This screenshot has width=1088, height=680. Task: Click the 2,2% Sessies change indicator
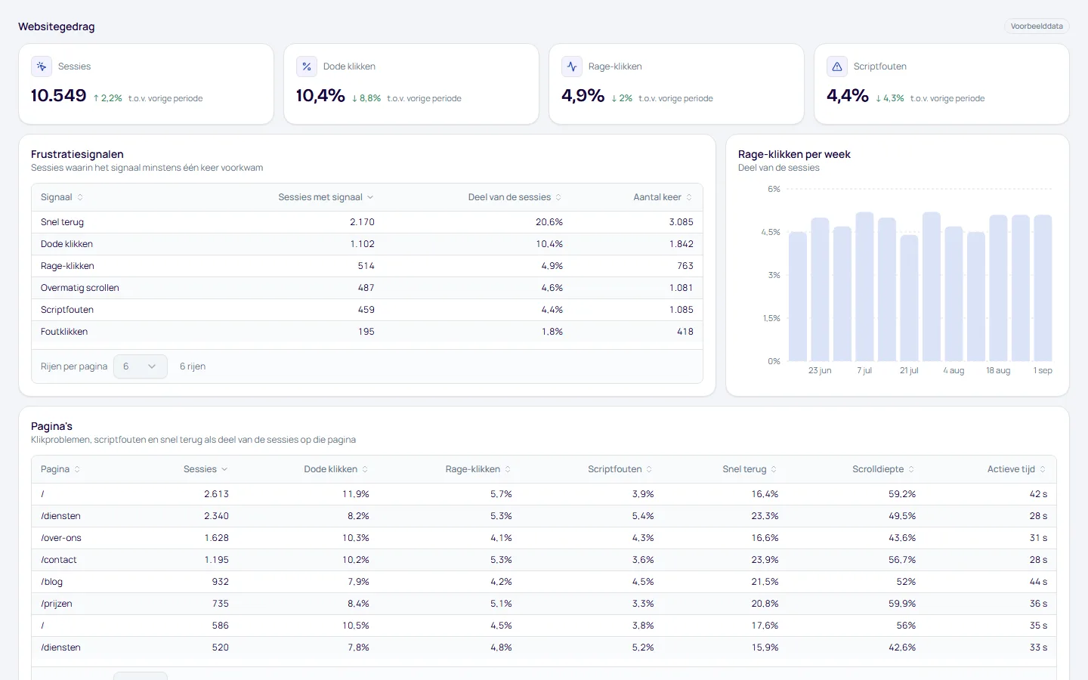tap(107, 98)
